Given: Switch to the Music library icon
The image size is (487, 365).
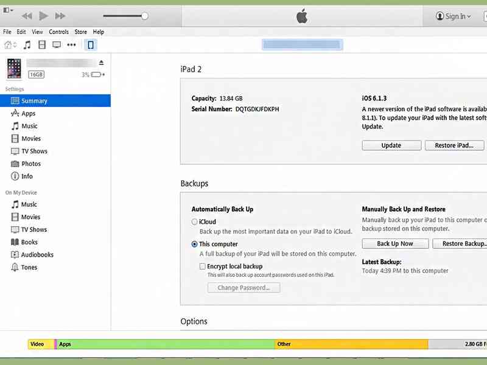Looking at the screenshot, I should [x=27, y=45].
